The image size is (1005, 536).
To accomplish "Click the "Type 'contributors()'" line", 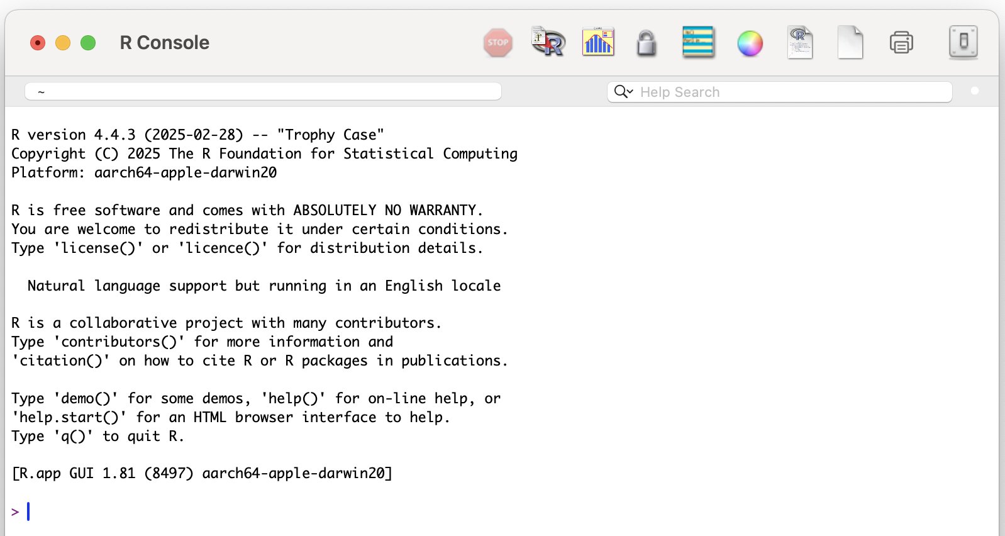I will [202, 342].
